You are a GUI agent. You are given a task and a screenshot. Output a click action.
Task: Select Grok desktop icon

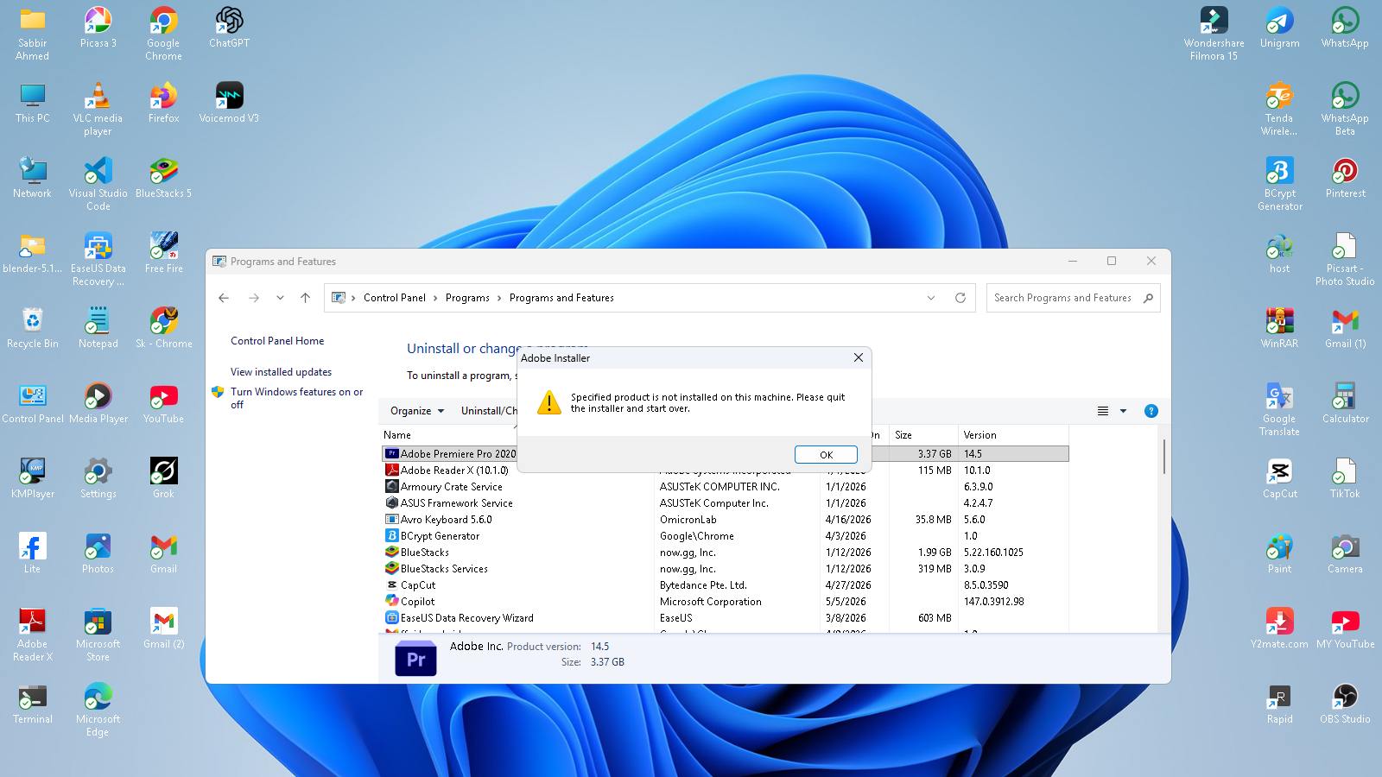pos(163,478)
